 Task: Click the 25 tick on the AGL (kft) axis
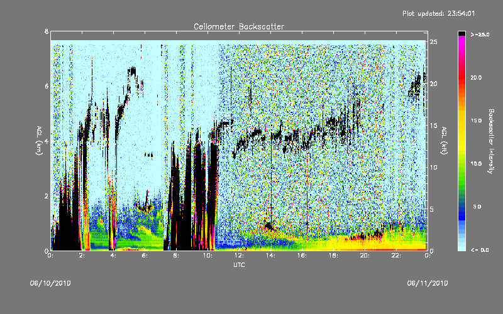[x=434, y=42]
